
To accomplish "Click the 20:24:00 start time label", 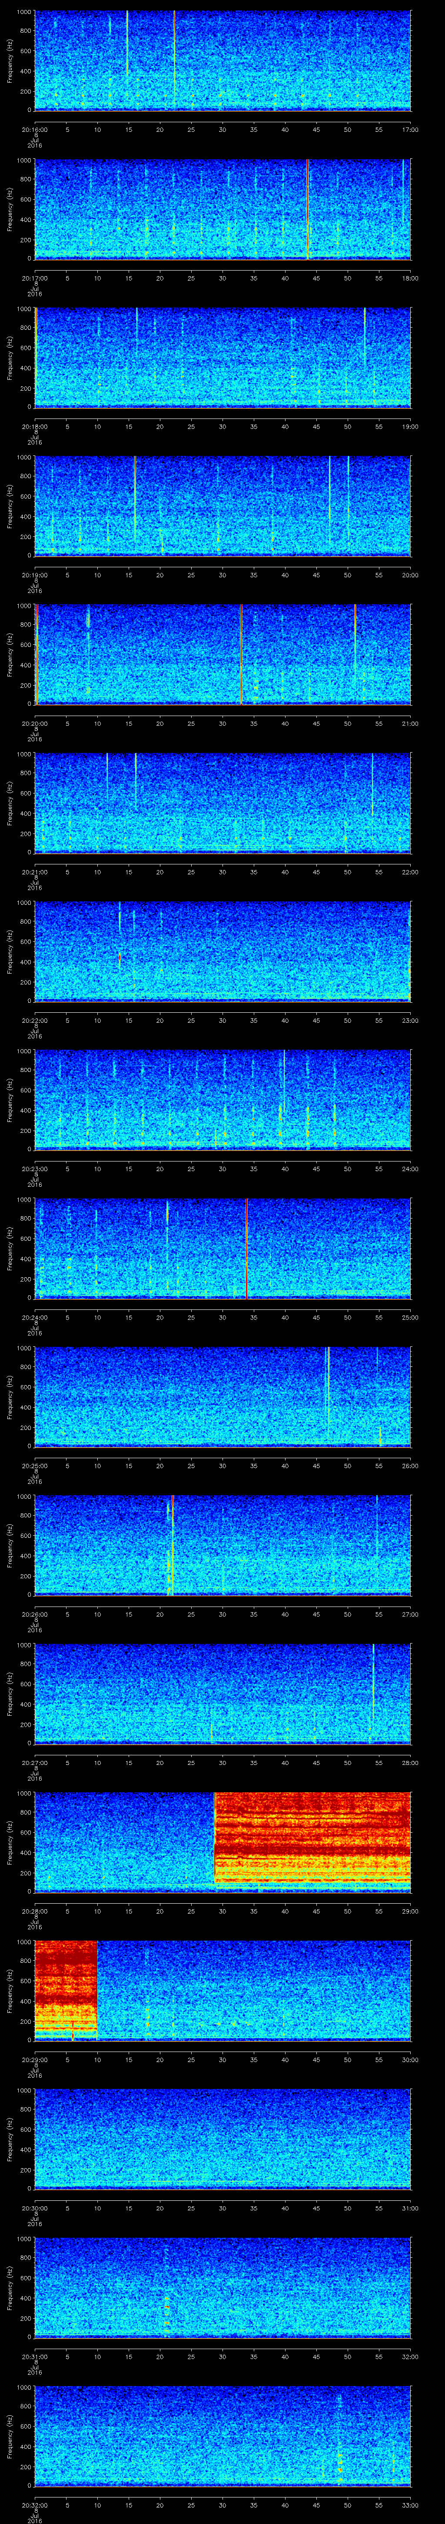I will (x=34, y=1317).
